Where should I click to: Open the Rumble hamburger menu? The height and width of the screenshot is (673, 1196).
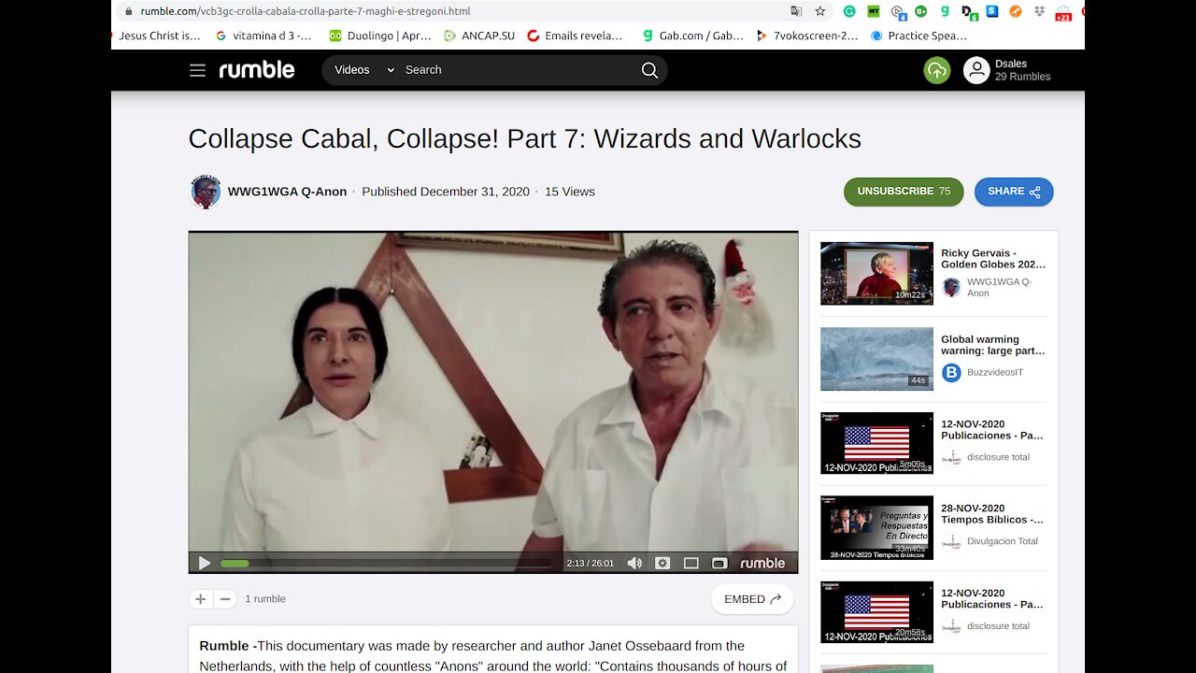[197, 70]
